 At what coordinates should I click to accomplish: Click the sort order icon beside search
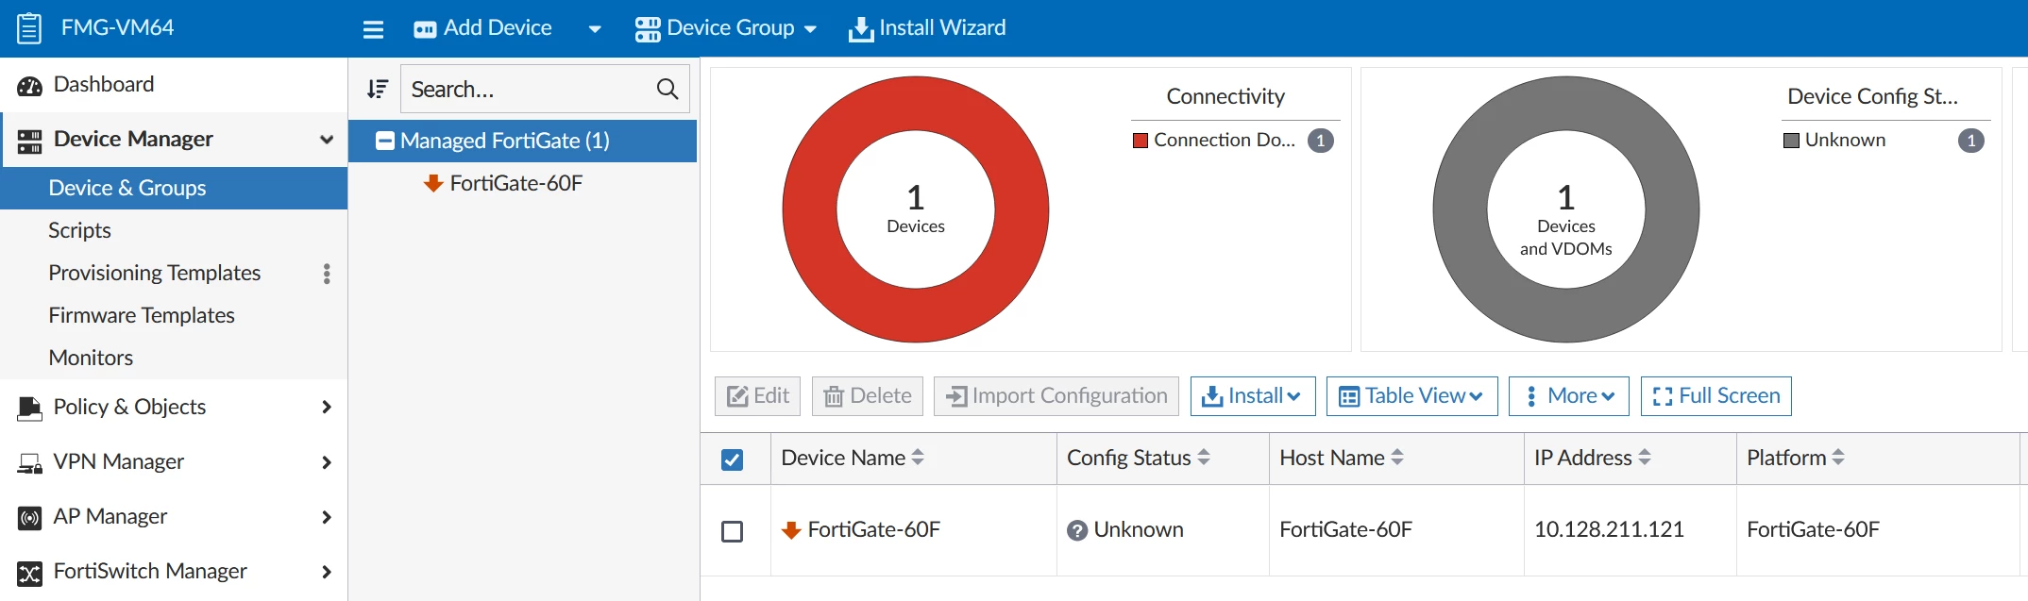click(x=377, y=89)
